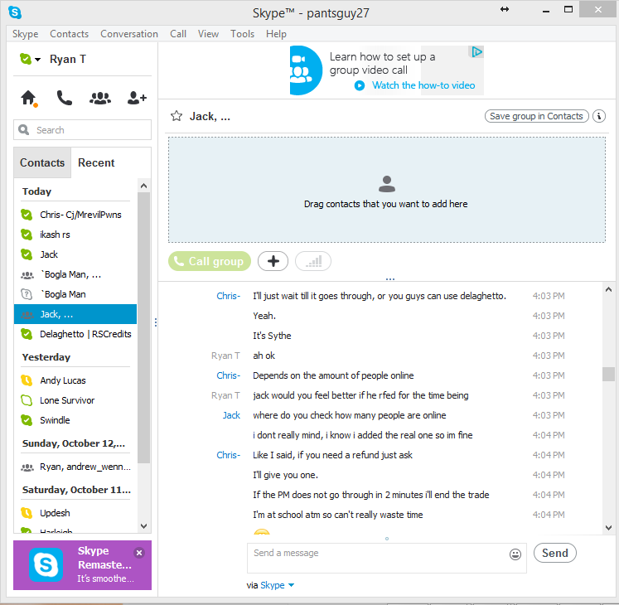Click message "It's Sythe"
The width and height of the screenshot is (619, 605).
coord(272,336)
